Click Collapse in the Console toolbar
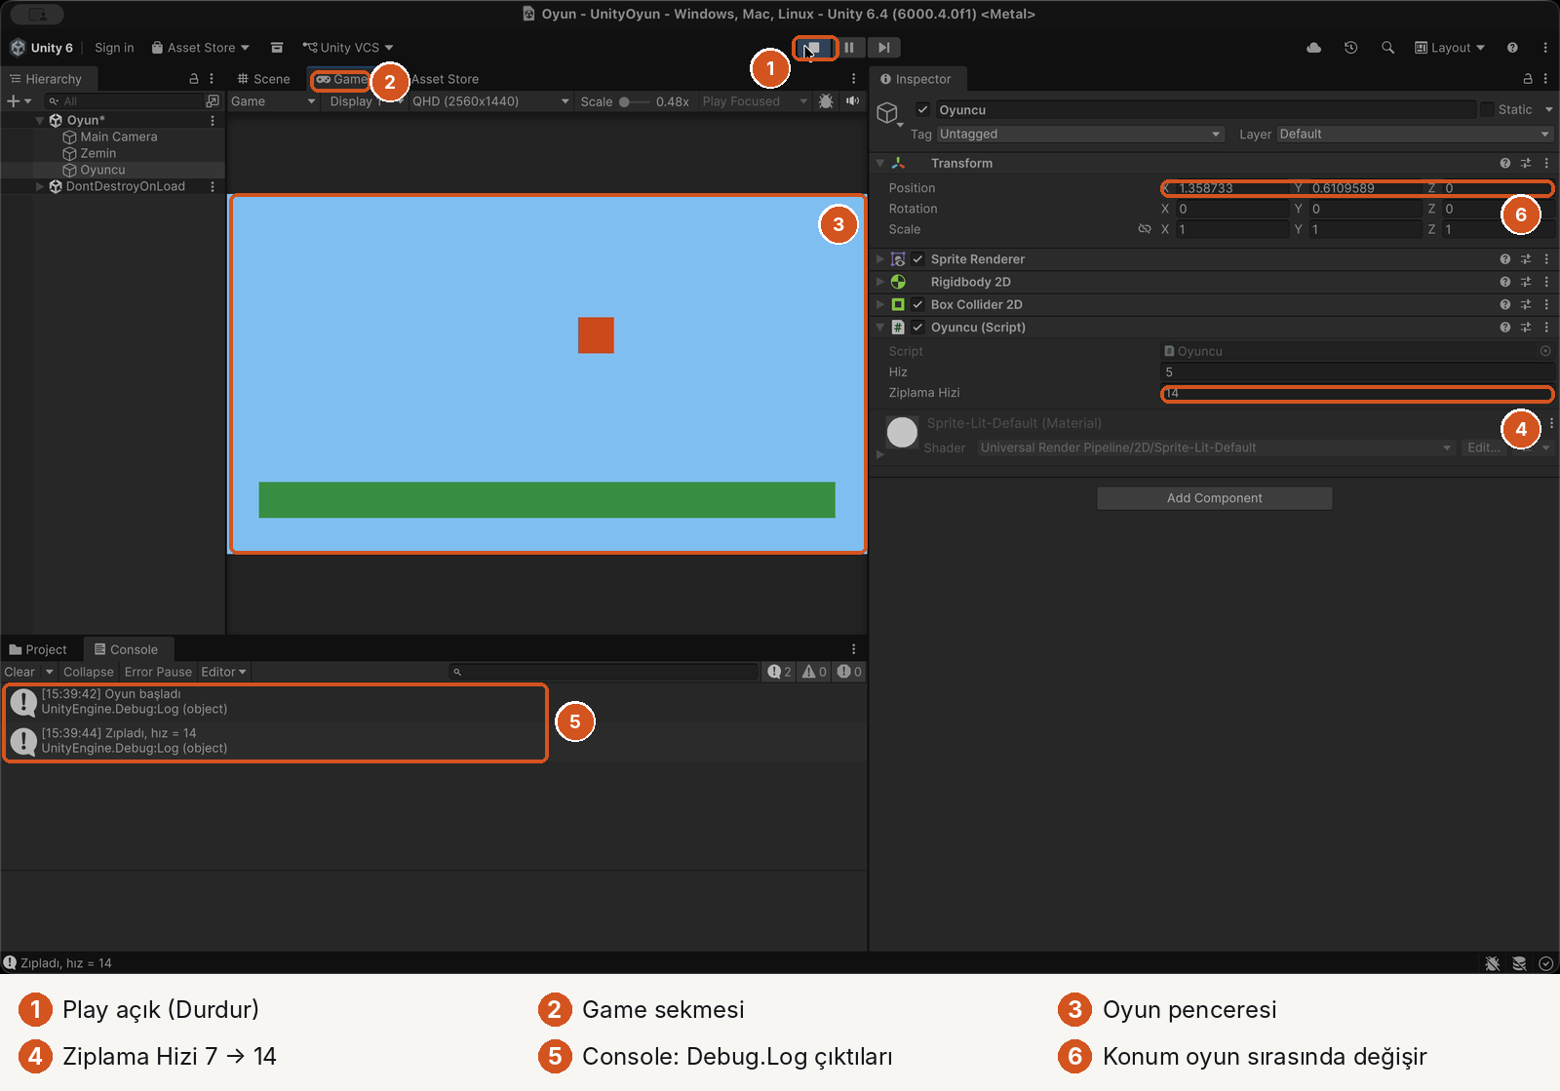 click(x=89, y=672)
